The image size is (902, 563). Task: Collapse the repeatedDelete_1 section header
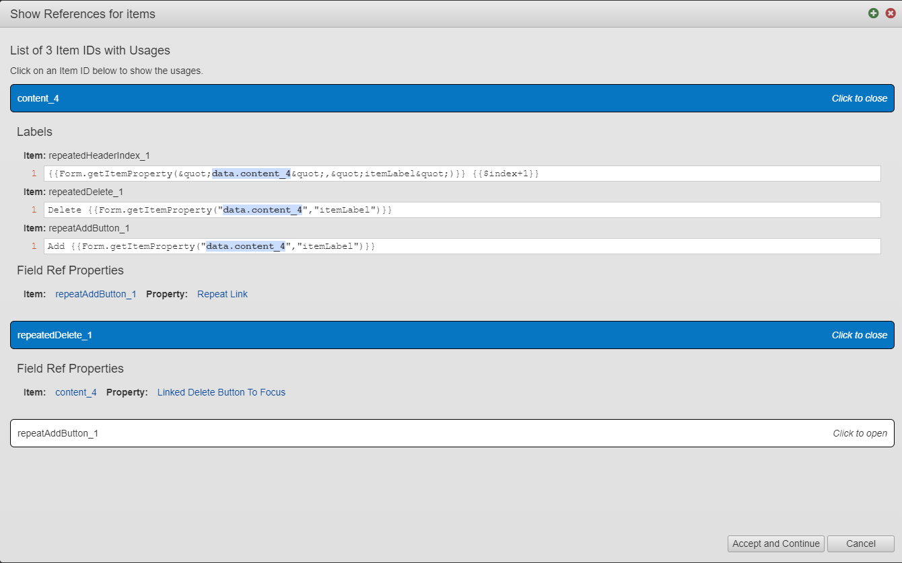[x=404, y=335]
